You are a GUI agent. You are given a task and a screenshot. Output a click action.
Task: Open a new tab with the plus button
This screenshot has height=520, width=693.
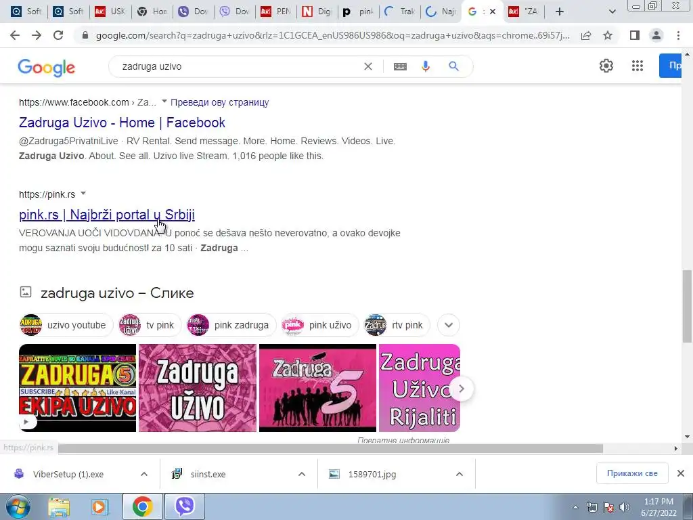pos(560,12)
